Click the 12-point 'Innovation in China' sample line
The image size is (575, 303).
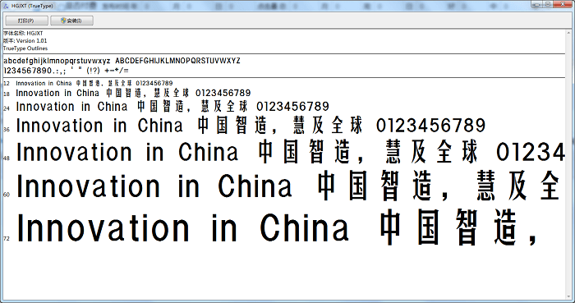[x=94, y=84]
